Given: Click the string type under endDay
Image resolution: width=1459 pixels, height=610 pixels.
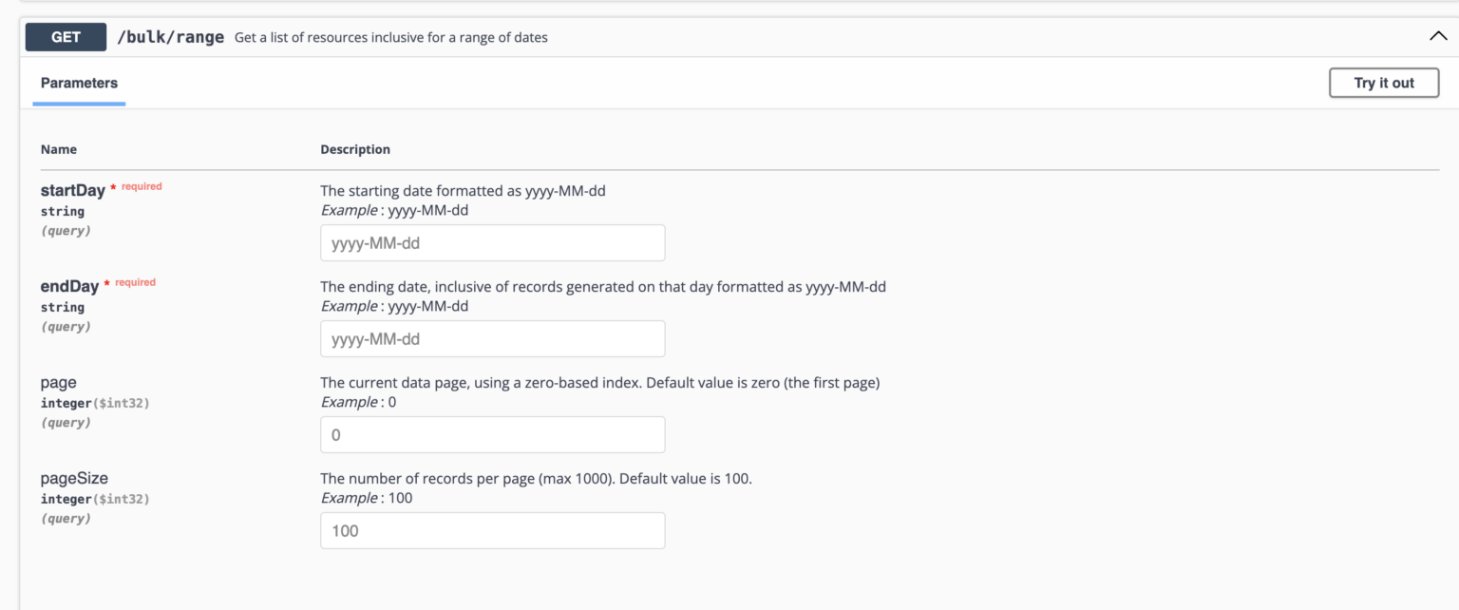Looking at the screenshot, I should 63,307.
